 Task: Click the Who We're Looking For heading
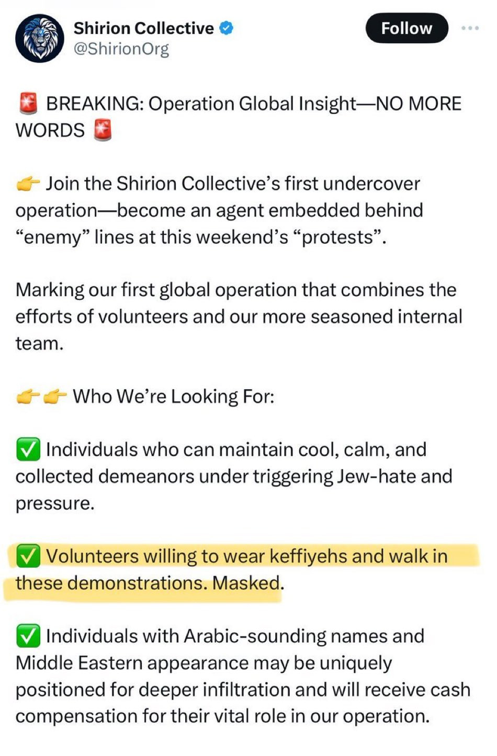(x=173, y=397)
